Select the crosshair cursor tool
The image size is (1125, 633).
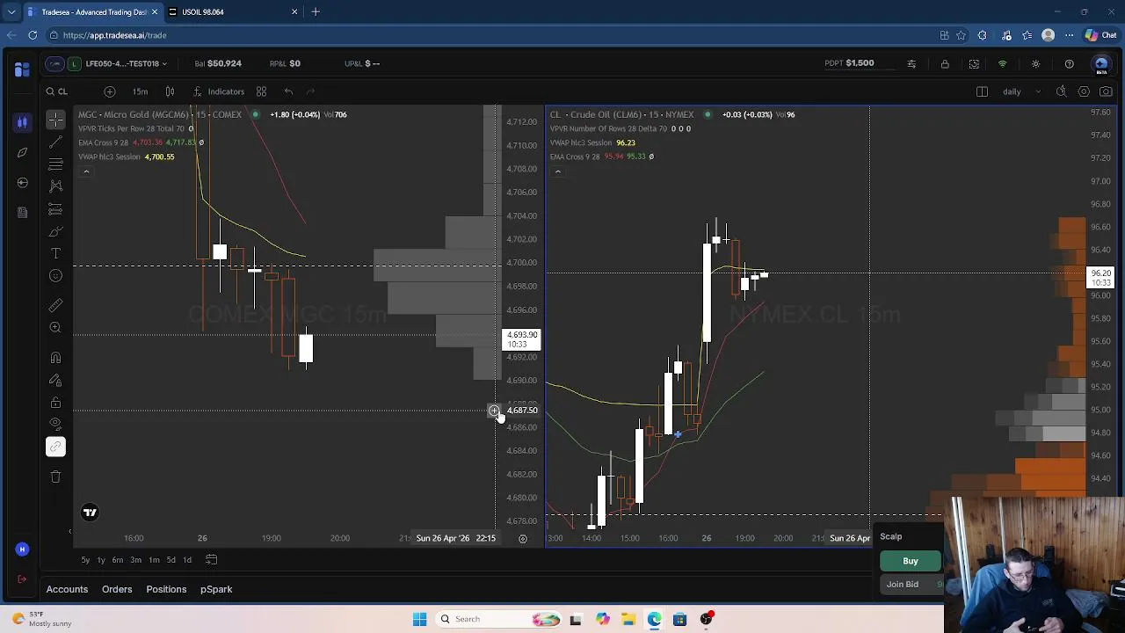(55, 120)
